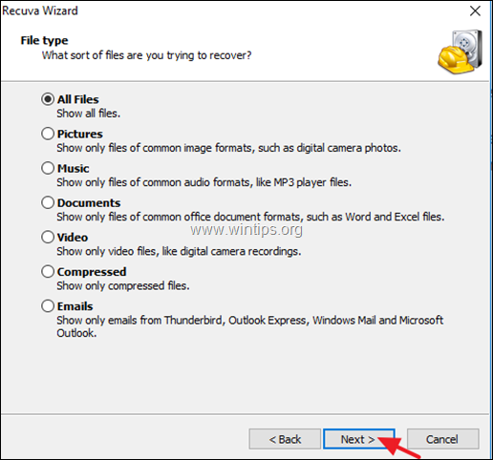493x460 pixels.
Task: Go back with the < Back button
Action: [285, 439]
